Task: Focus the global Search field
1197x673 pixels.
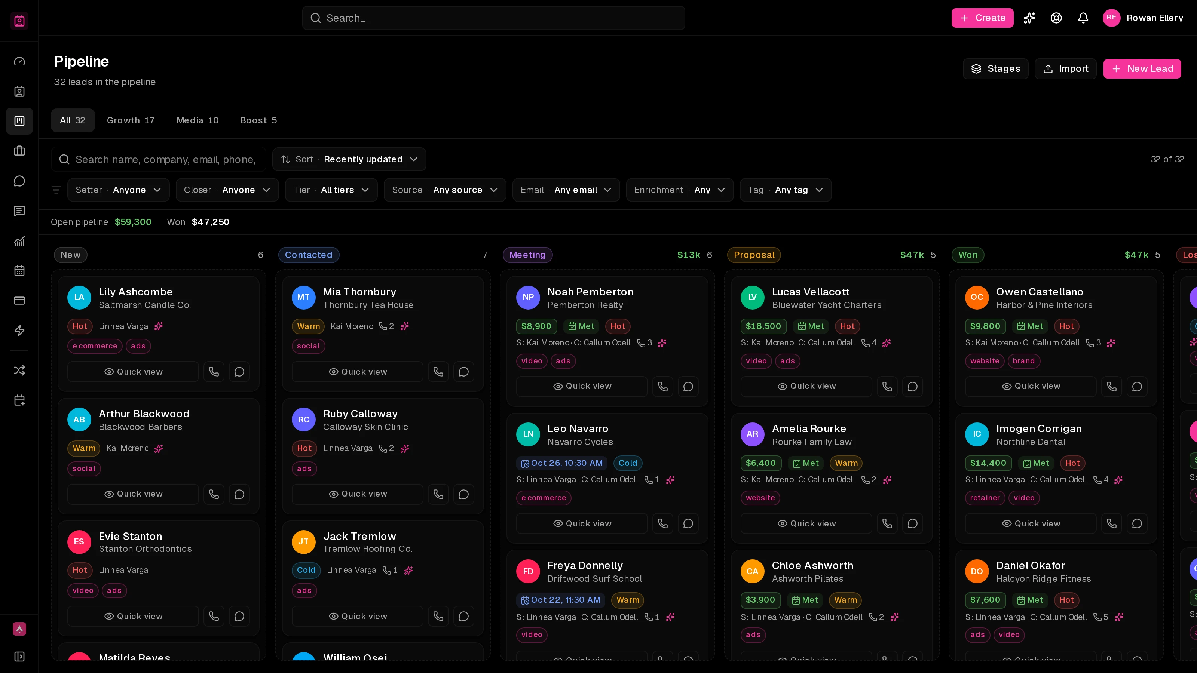Action: click(x=493, y=18)
